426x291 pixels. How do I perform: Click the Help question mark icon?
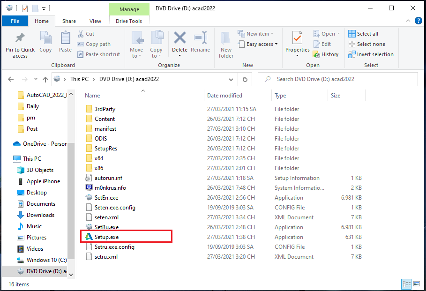coord(419,21)
